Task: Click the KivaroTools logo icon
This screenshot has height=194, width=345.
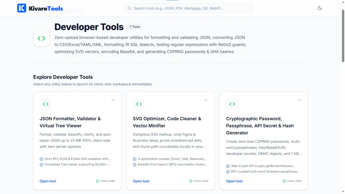Action: point(22,8)
